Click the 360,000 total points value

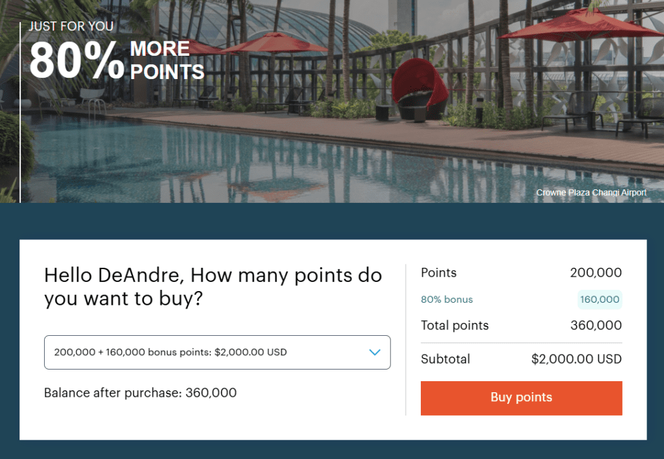(x=596, y=325)
